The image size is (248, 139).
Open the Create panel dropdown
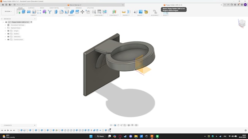click(34, 15)
